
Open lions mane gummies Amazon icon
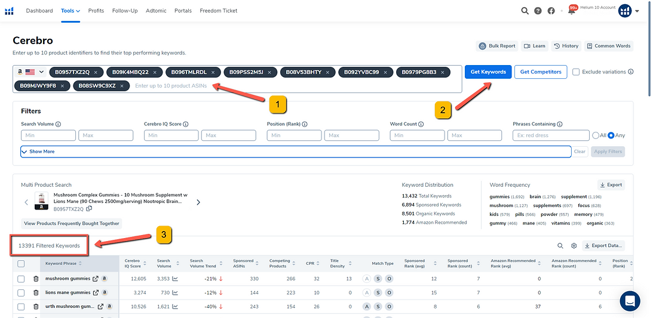pyautogui.click(x=105, y=293)
